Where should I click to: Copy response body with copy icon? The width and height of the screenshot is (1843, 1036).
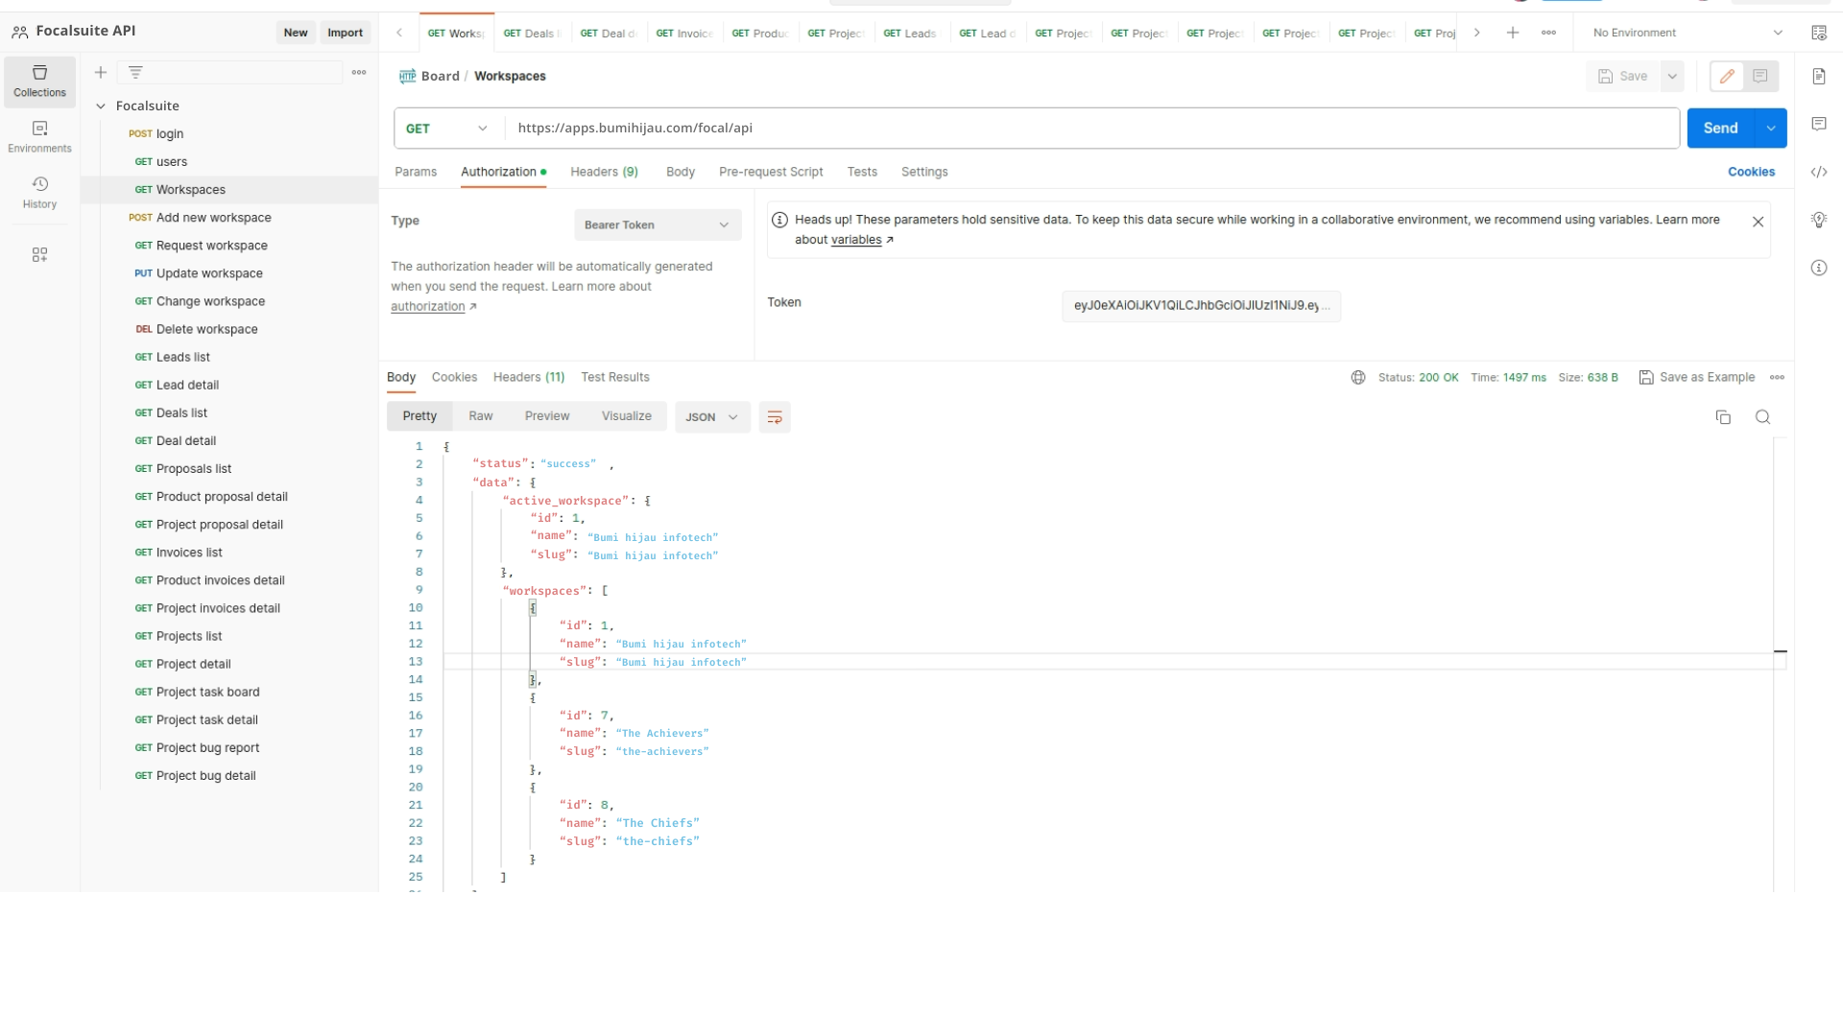[1723, 417]
